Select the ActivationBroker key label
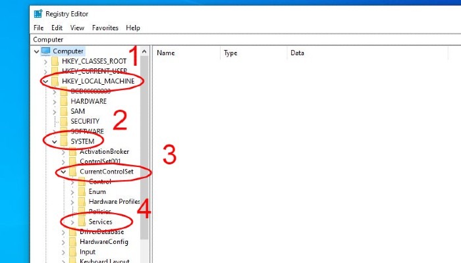The image size is (461, 263). tap(104, 151)
